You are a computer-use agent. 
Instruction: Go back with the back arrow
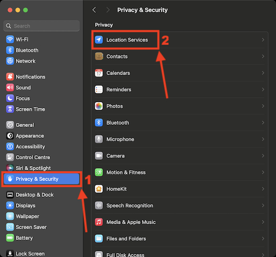click(x=94, y=10)
